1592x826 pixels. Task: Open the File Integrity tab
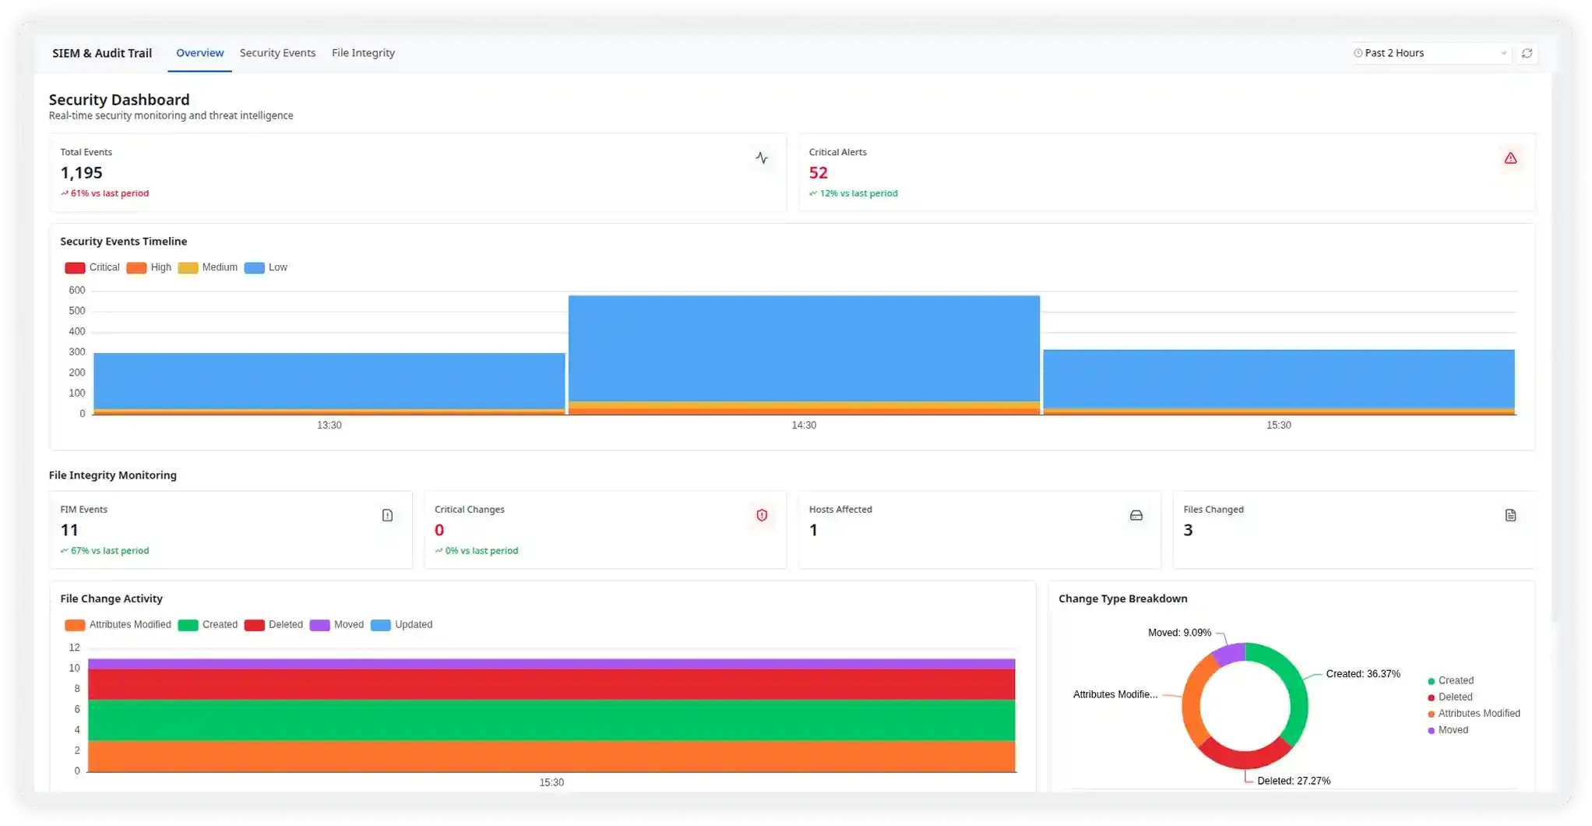(x=363, y=52)
